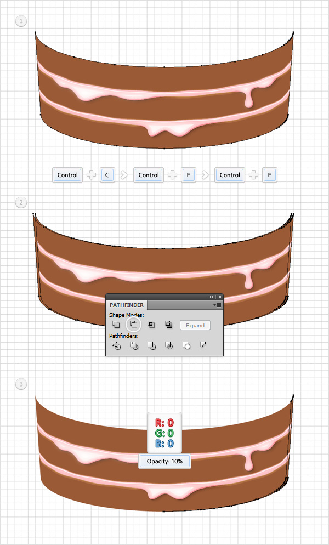Click the 'Opacity: 10%' label
The image size is (329, 545).
pyautogui.click(x=164, y=461)
